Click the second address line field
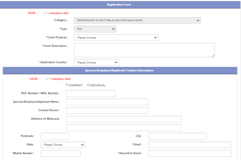The height and width of the screenshot is (160, 241). point(123,128)
